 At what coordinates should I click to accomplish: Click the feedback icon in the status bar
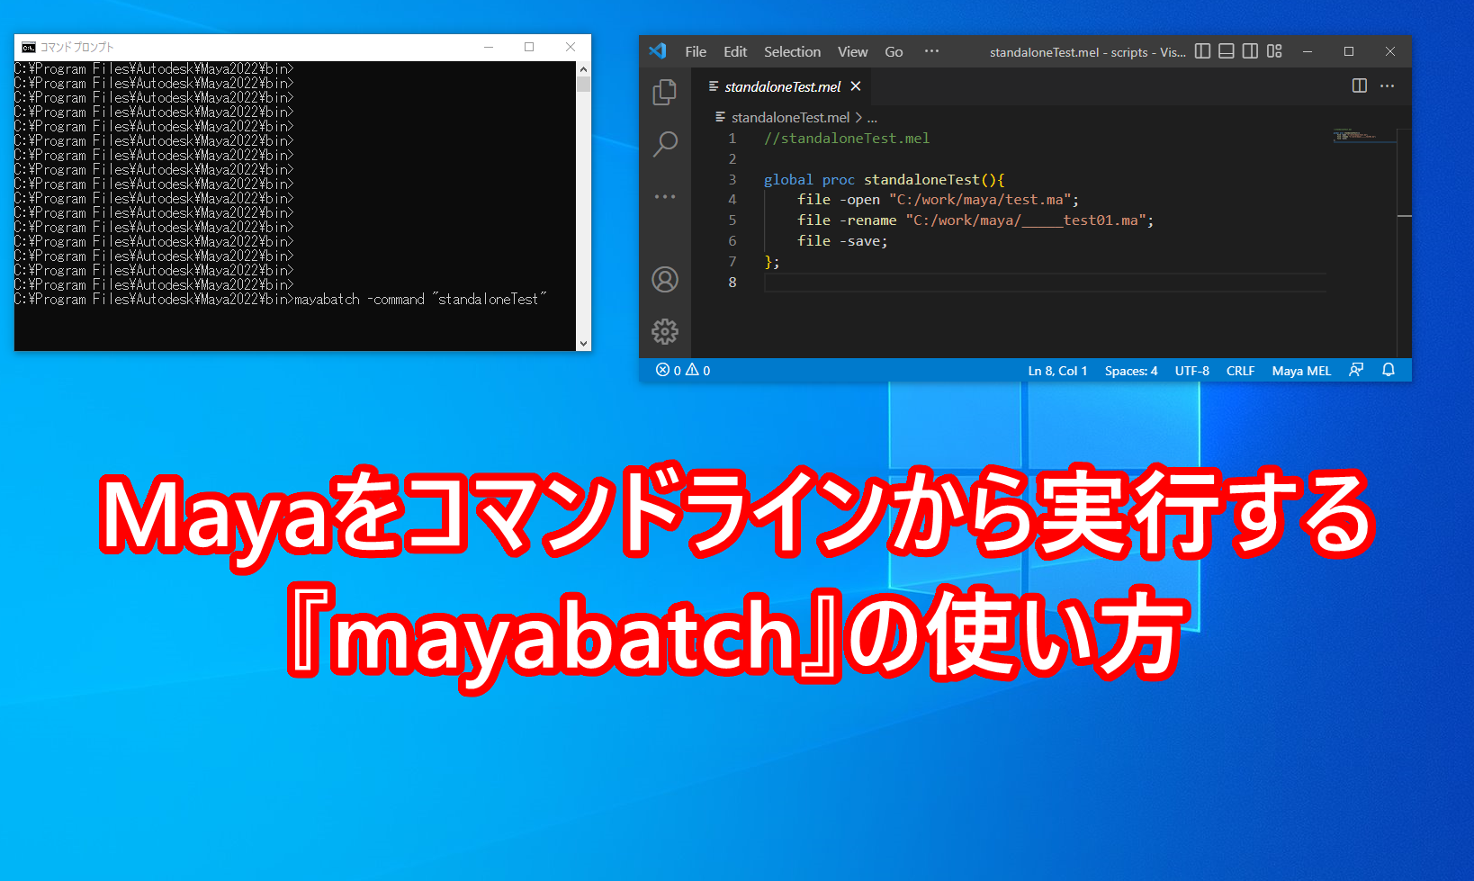click(1356, 370)
